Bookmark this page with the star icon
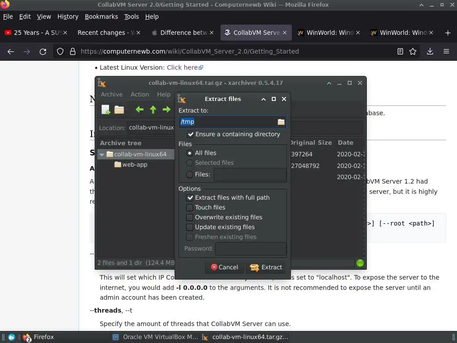 pyautogui.click(x=413, y=52)
